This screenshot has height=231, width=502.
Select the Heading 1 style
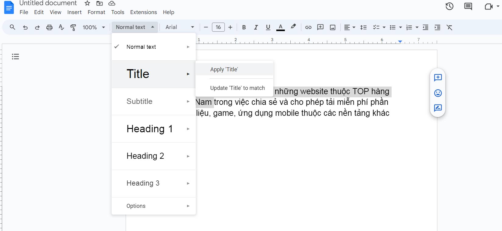coord(154,129)
